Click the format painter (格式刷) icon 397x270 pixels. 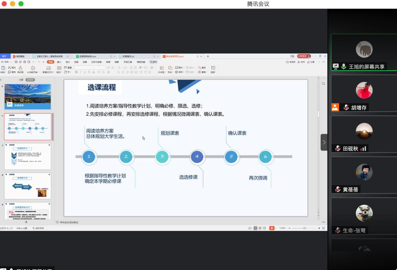(x=20, y=68)
